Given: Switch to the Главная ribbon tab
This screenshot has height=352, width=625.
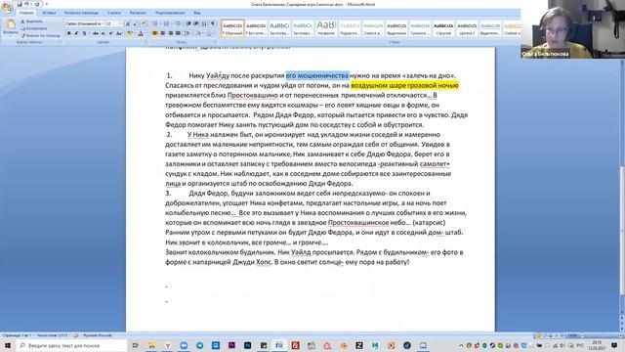Looking at the screenshot, I should coord(26,13).
